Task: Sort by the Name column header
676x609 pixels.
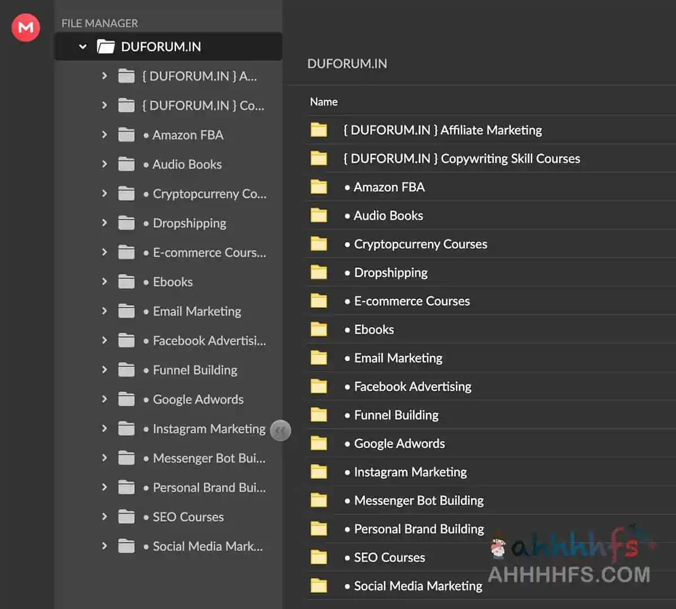Action: pyautogui.click(x=324, y=102)
